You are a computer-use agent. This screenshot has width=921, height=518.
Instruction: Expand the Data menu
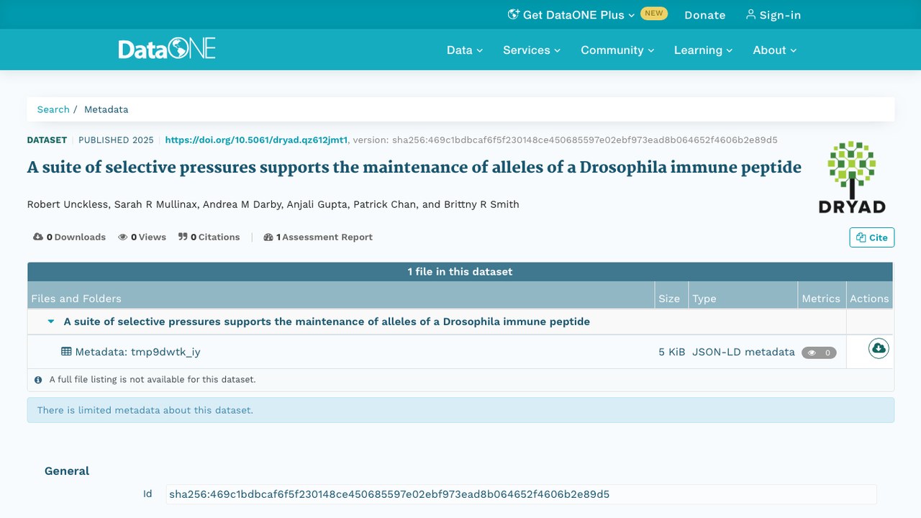465,50
